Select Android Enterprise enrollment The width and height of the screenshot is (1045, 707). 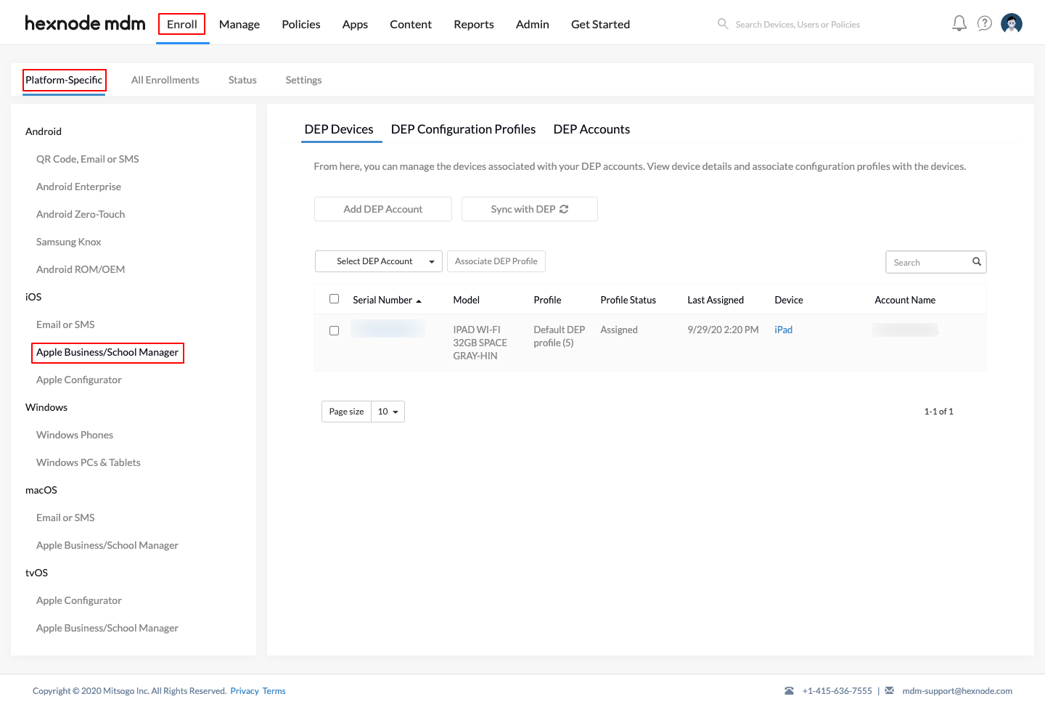click(78, 187)
